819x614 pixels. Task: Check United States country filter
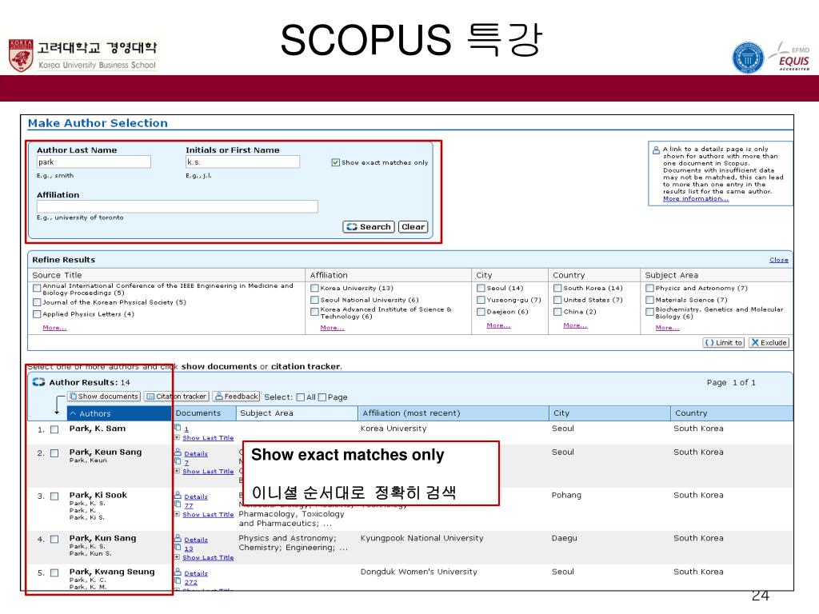557,301
